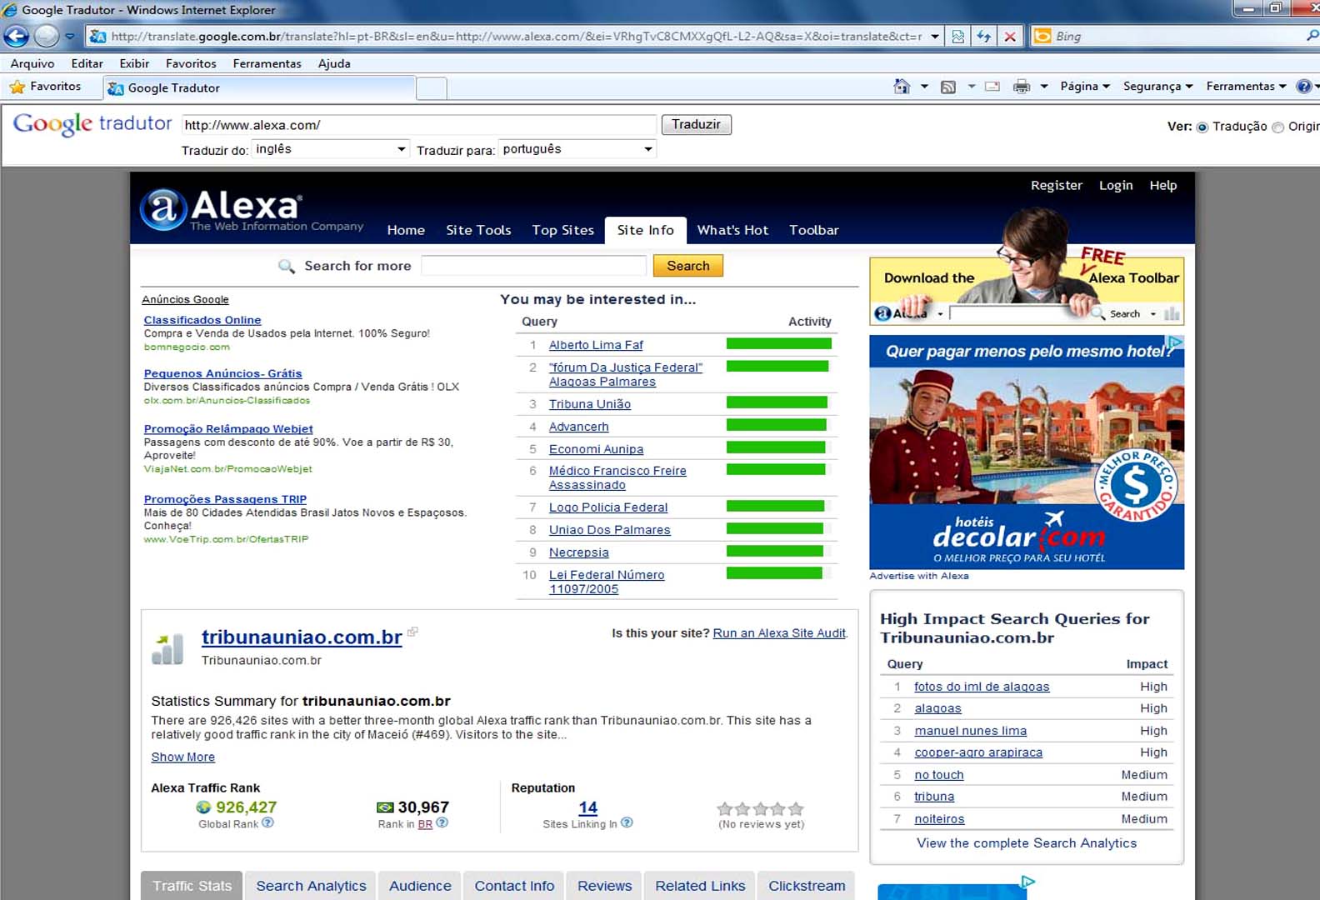Click the yellow Search button
Image resolution: width=1320 pixels, height=900 pixels.
point(688,266)
